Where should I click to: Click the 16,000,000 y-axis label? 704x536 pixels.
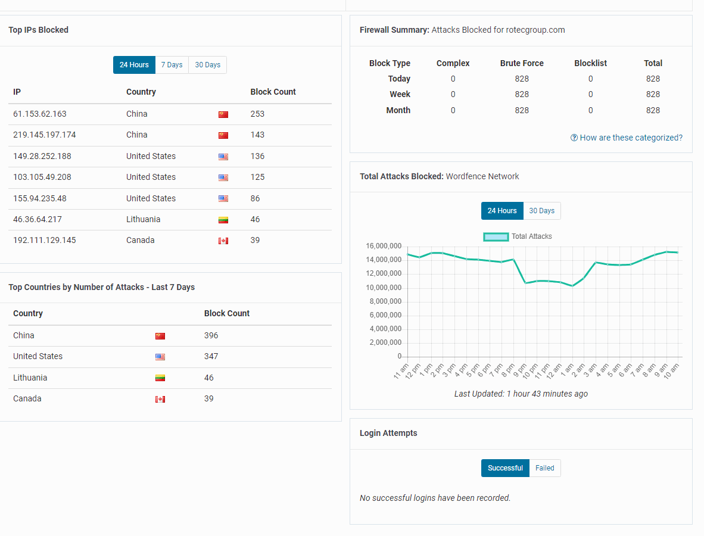click(384, 246)
